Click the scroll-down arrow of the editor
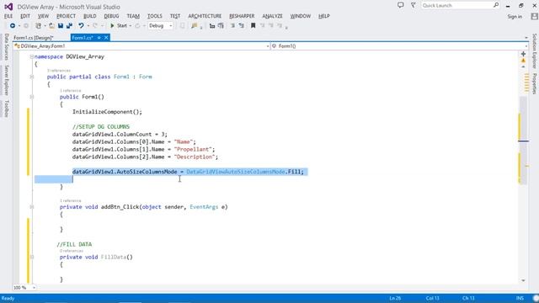 (x=523, y=280)
